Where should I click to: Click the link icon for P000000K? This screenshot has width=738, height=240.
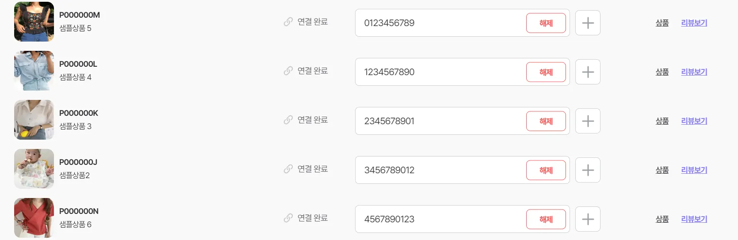[288, 120]
